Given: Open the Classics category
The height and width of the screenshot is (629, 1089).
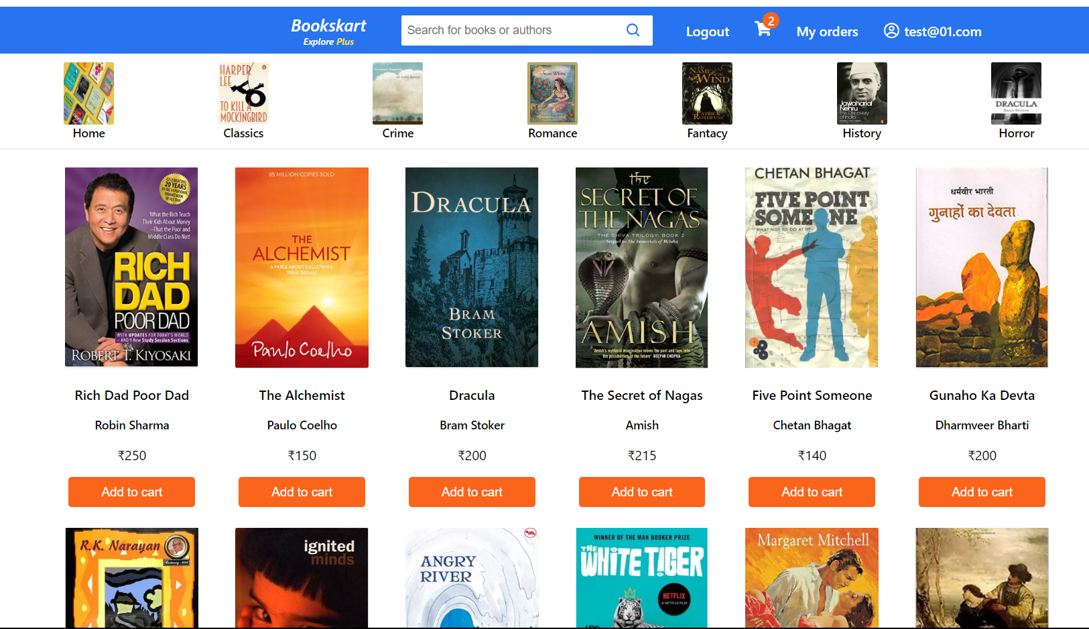Looking at the screenshot, I should click(x=243, y=94).
